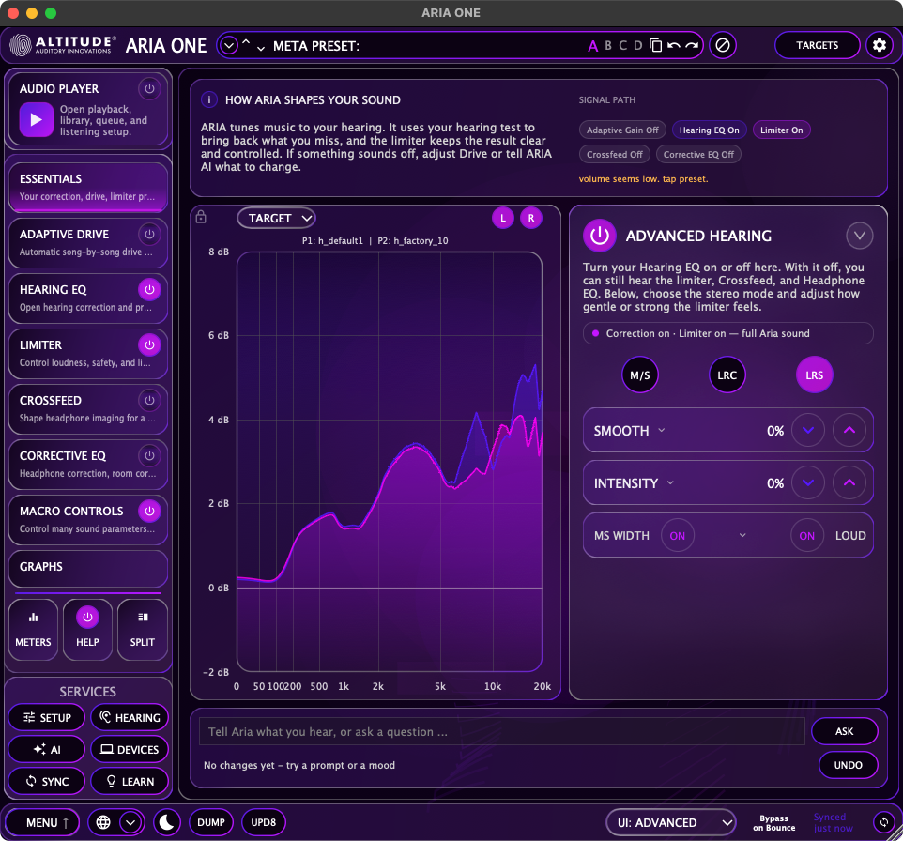Toggle Adaptive Drive power
The image size is (903, 841).
coord(149,235)
